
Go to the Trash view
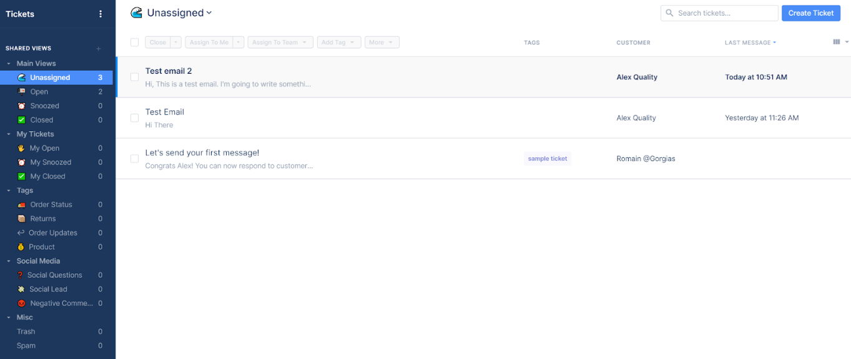click(x=26, y=332)
